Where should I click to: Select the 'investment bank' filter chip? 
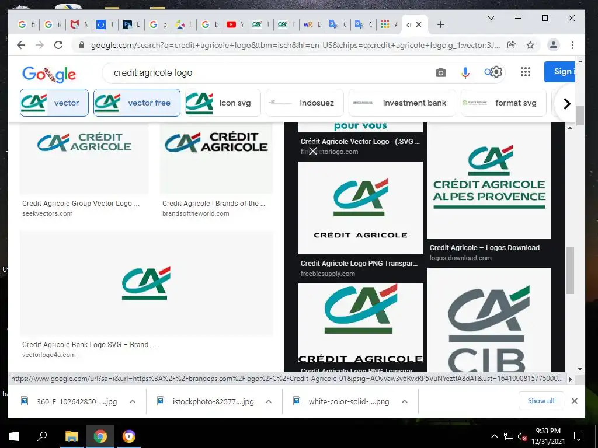402,103
